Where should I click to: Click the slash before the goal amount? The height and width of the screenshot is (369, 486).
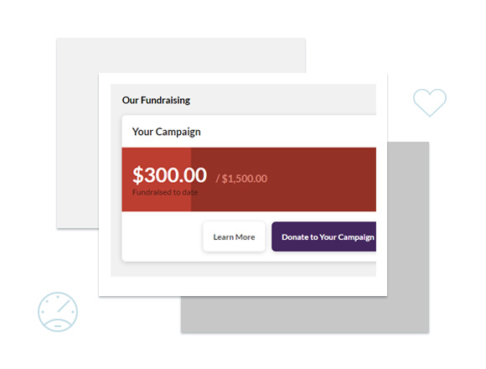(218, 179)
